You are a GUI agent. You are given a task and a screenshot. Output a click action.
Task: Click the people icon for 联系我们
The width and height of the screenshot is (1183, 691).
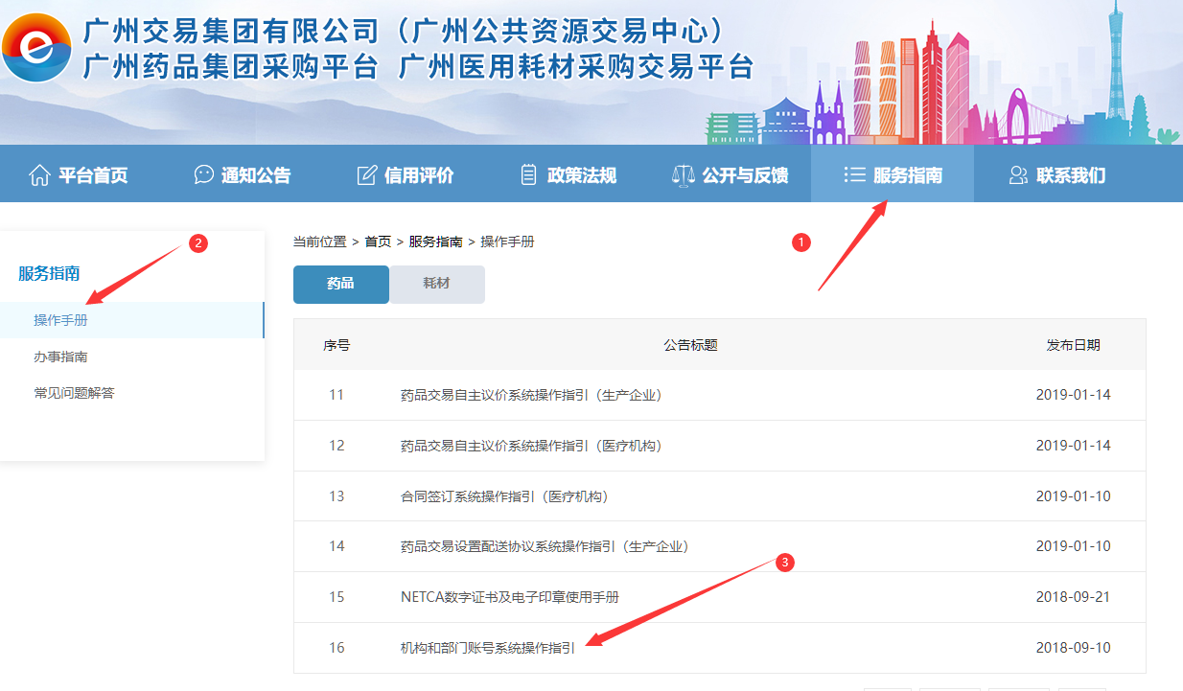tap(1018, 175)
